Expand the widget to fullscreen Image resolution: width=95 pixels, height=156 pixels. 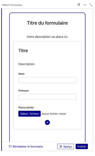click(91, 5)
